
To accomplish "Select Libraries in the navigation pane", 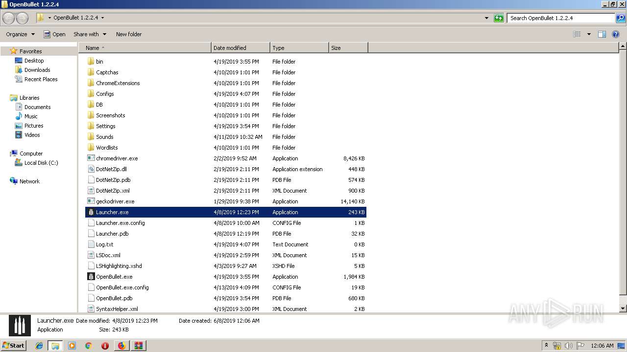I will coord(29,98).
